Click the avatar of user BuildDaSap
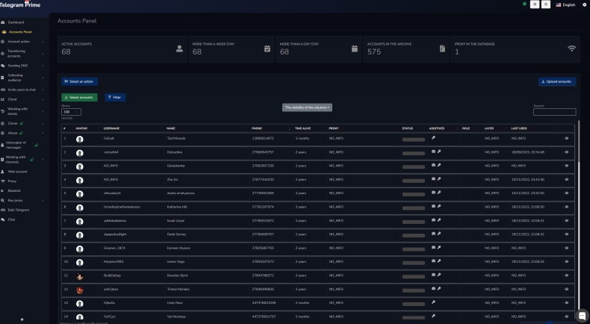This screenshot has width=590, height=324. pyautogui.click(x=80, y=276)
